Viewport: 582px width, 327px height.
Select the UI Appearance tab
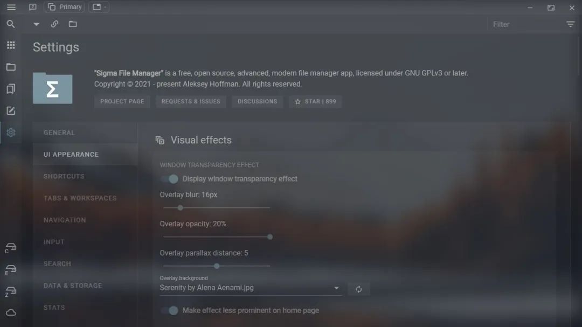coord(85,155)
